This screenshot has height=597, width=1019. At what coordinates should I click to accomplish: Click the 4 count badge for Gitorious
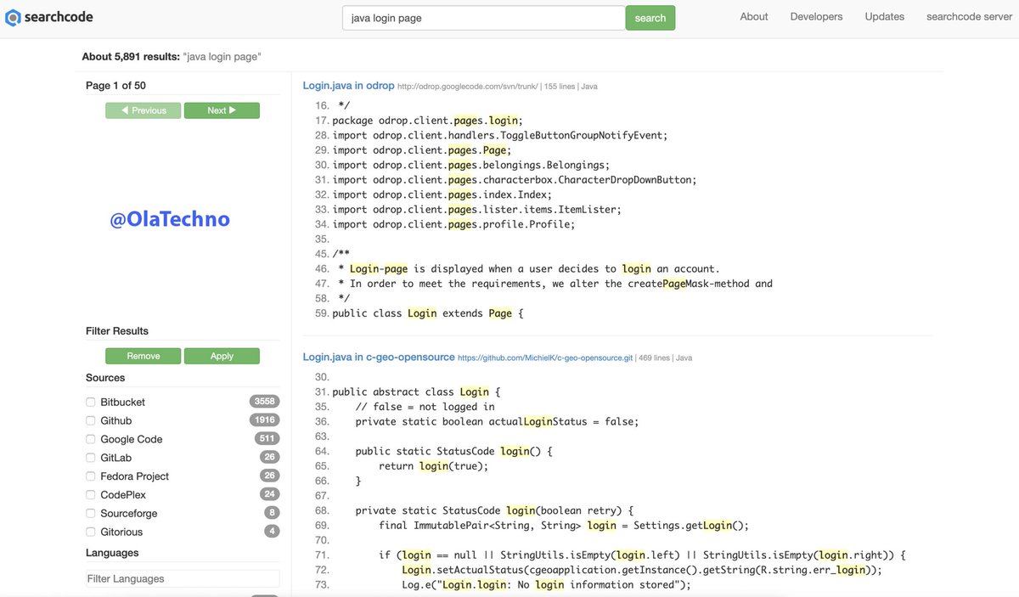coord(272,532)
